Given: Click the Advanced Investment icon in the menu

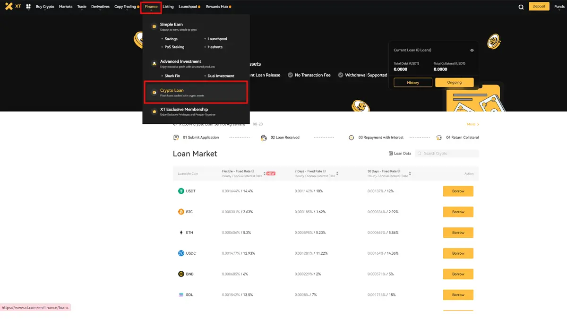Looking at the screenshot, I should pos(154,64).
